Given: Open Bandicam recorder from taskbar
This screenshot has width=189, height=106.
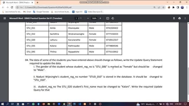Looking at the screenshot, I should (100, 104).
